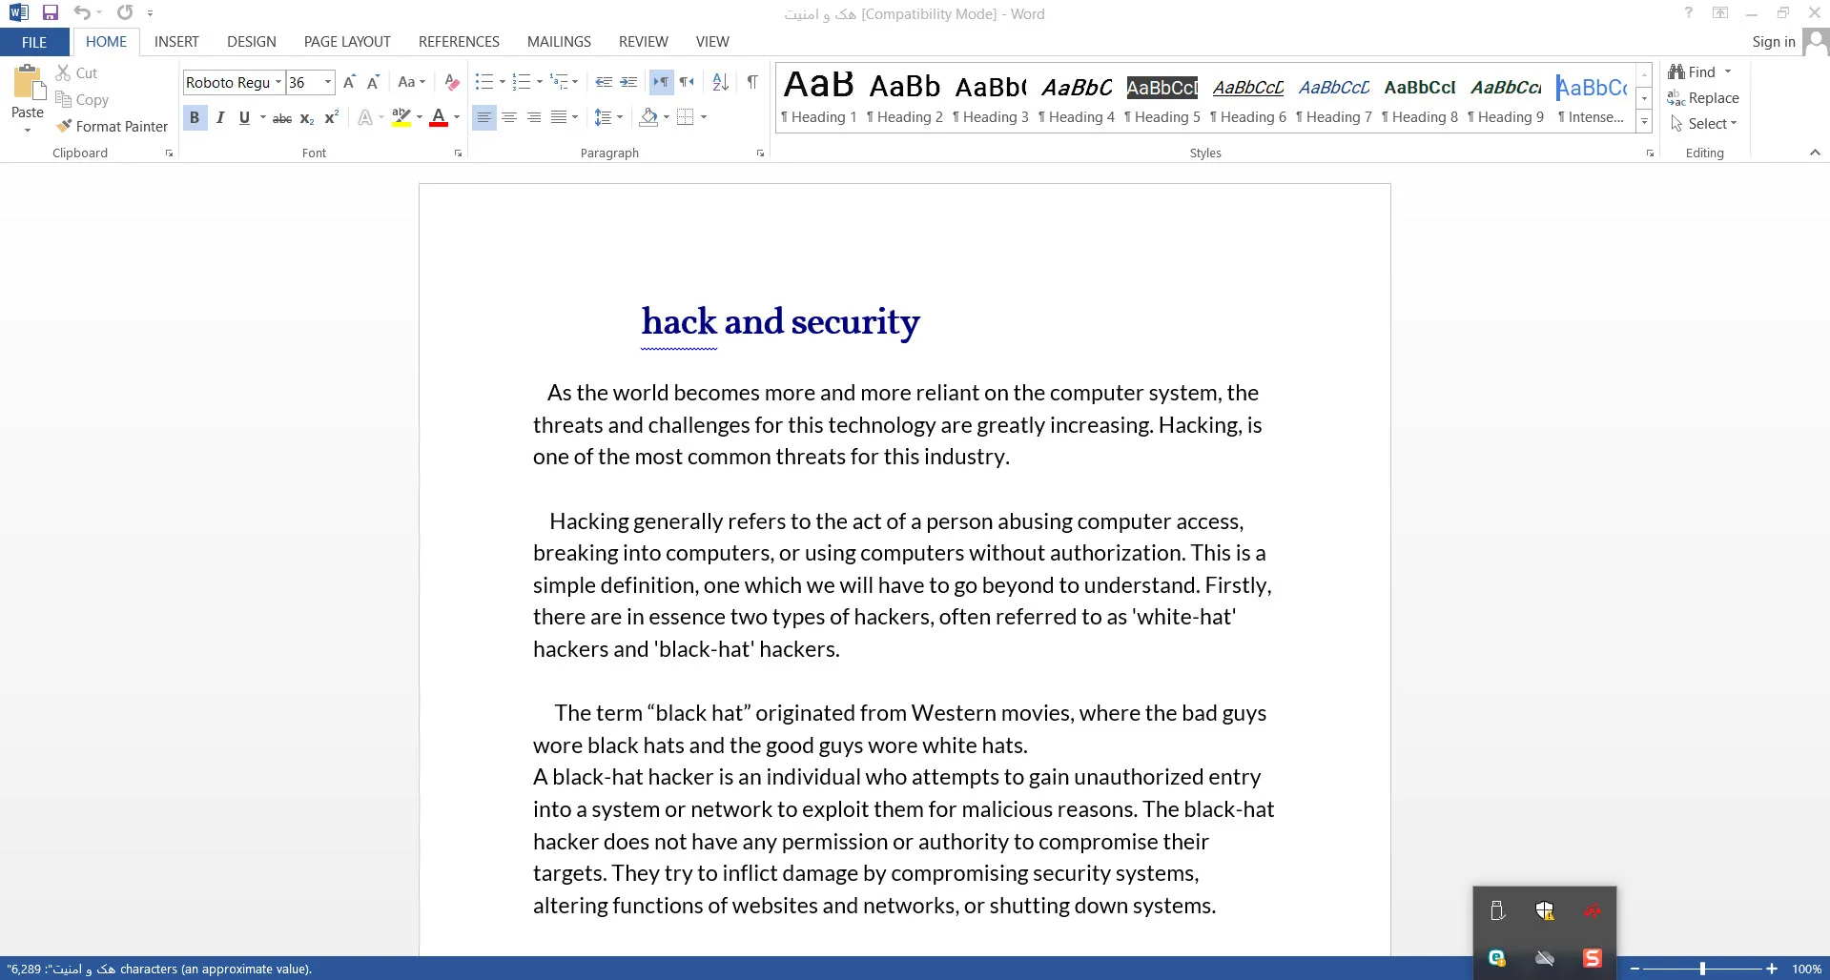
Task: Click the zoom slider handle
Action: (1702, 969)
